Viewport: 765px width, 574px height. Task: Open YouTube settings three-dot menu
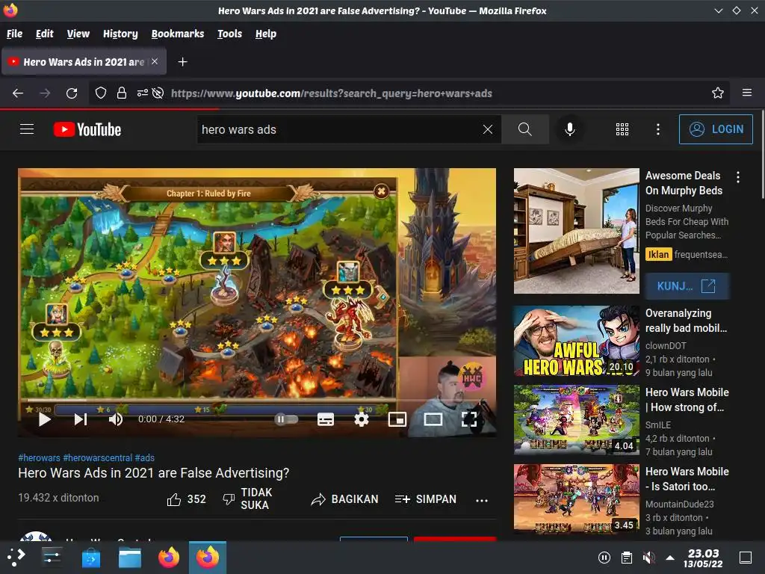[657, 129]
